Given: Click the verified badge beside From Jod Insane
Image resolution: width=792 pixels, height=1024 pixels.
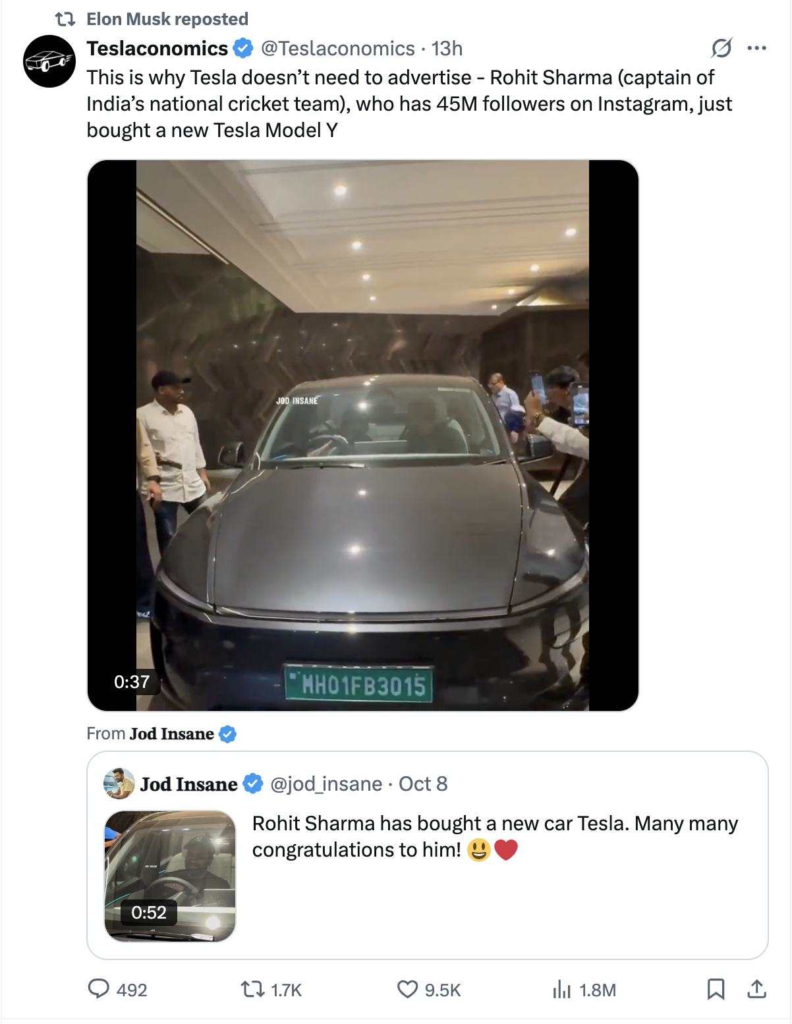Looking at the screenshot, I should pos(228,734).
